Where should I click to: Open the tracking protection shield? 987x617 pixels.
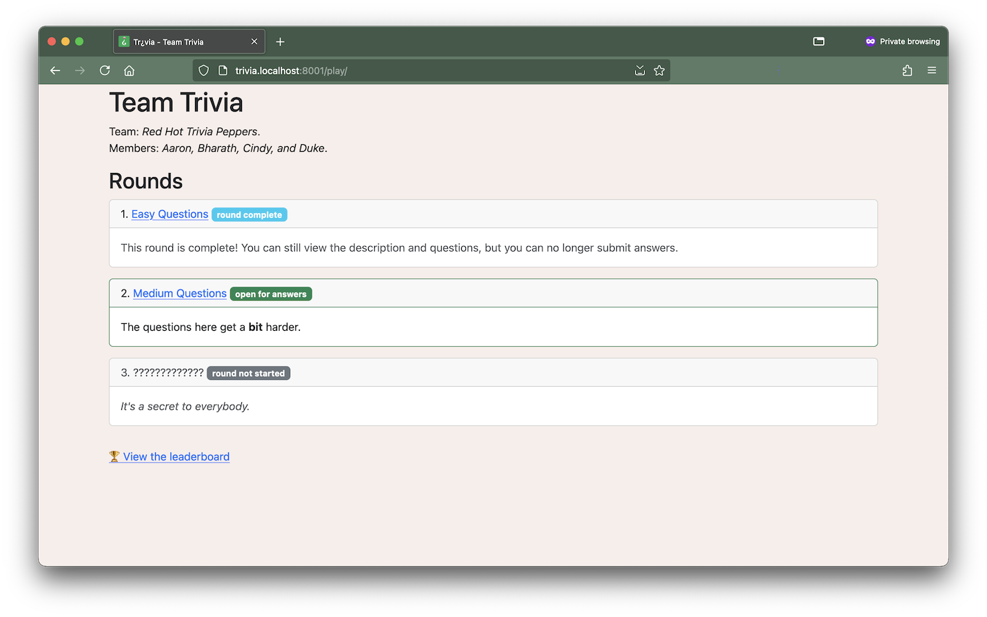point(203,70)
